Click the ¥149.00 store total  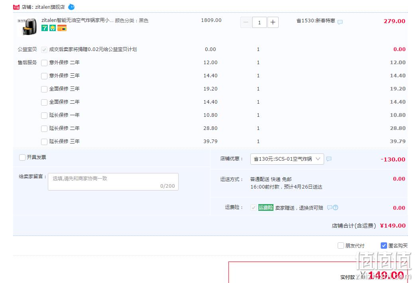click(393, 226)
